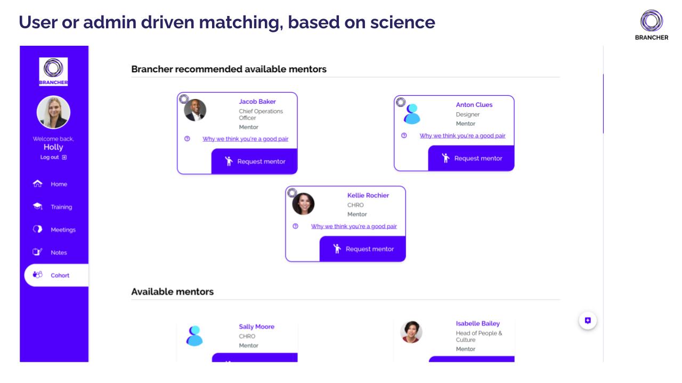The height and width of the screenshot is (383, 682).
Task: Request Kellie Rochier as a mentor
Action: coord(362,249)
